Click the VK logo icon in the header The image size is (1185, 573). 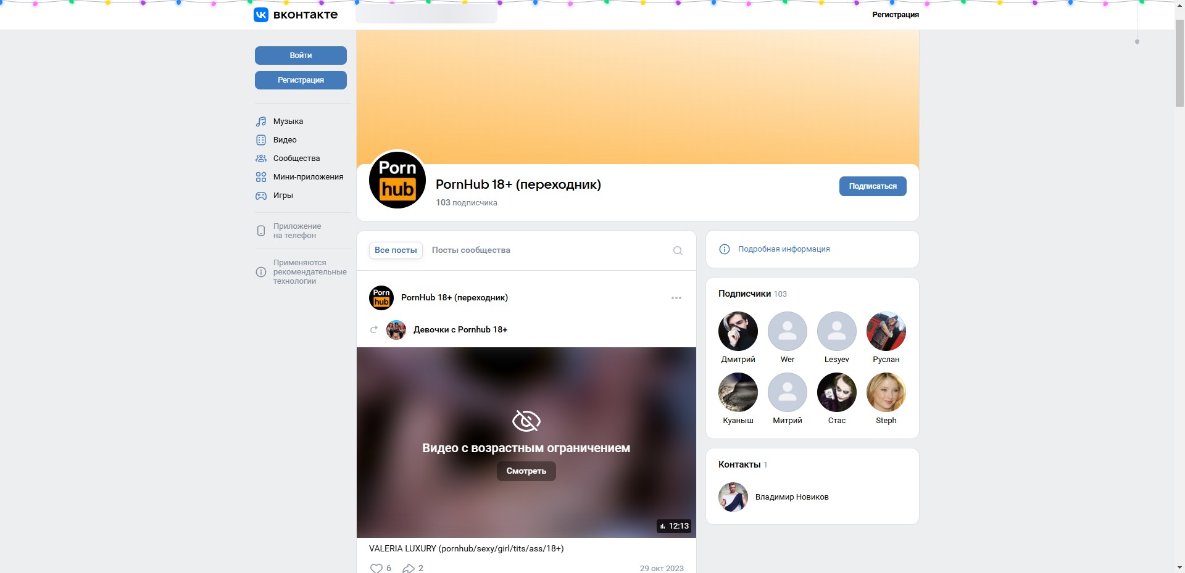(261, 15)
